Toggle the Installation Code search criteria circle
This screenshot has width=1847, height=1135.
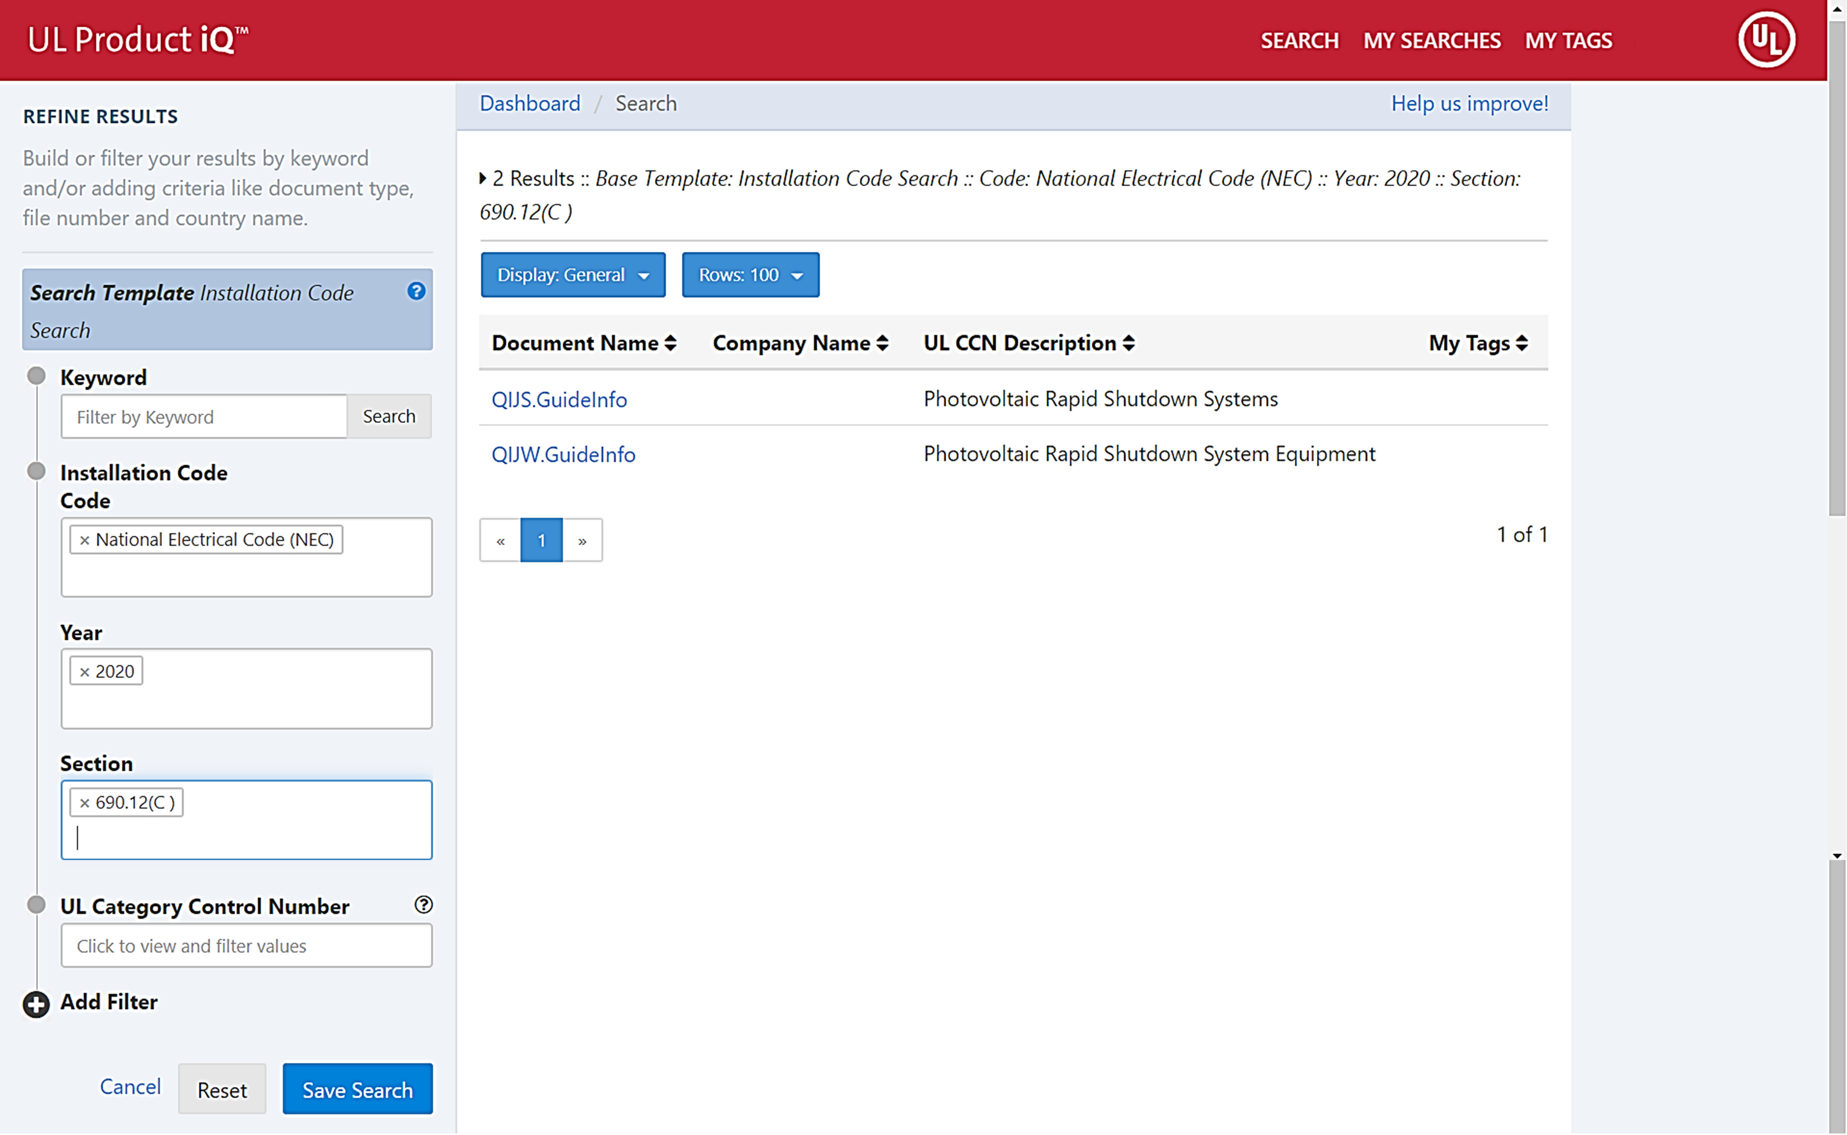tap(36, 471)
